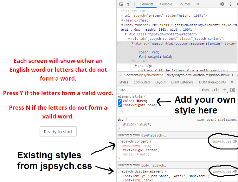Open DevTools settings gear
Viewport: 238px width, 182px height.
[222, 4]
